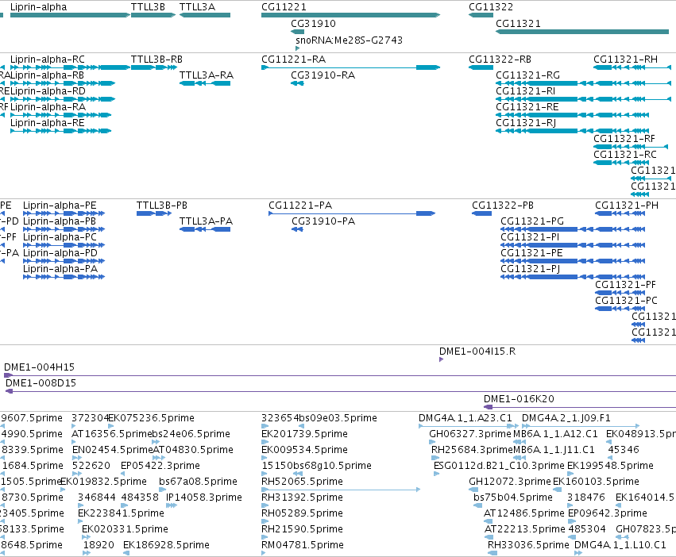The image size is (676, 557).
Task: Open the CG11322-PB protein
Action: (x=481, y=213)
